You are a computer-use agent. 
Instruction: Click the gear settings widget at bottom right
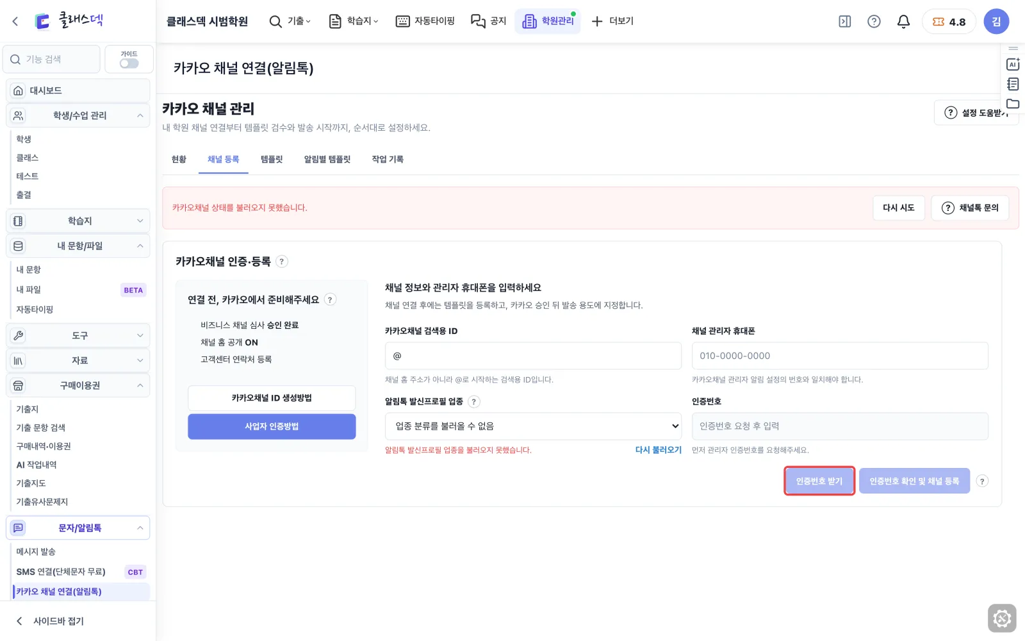1002,619
